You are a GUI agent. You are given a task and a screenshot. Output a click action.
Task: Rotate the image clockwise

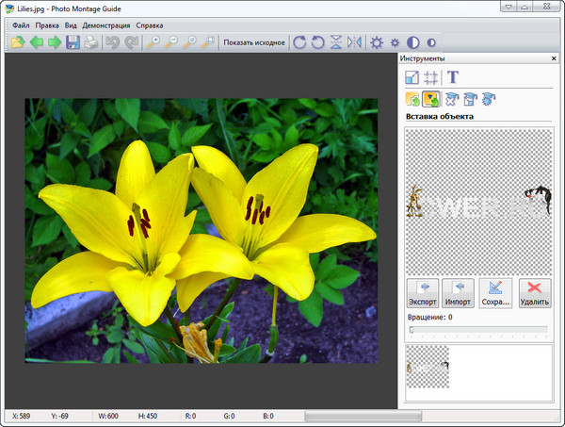[x=299, y=42]
